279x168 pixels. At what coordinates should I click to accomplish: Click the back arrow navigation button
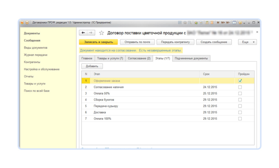click(83, 33)
